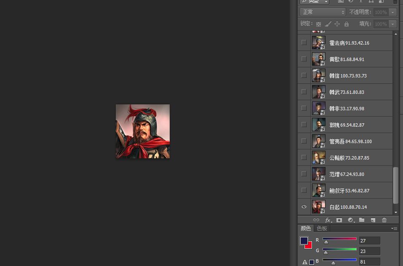The width and height of the screenshot is (403, 266).
Task: Select layer name 韩信 100.73.93.73
Action: (348, 76)
